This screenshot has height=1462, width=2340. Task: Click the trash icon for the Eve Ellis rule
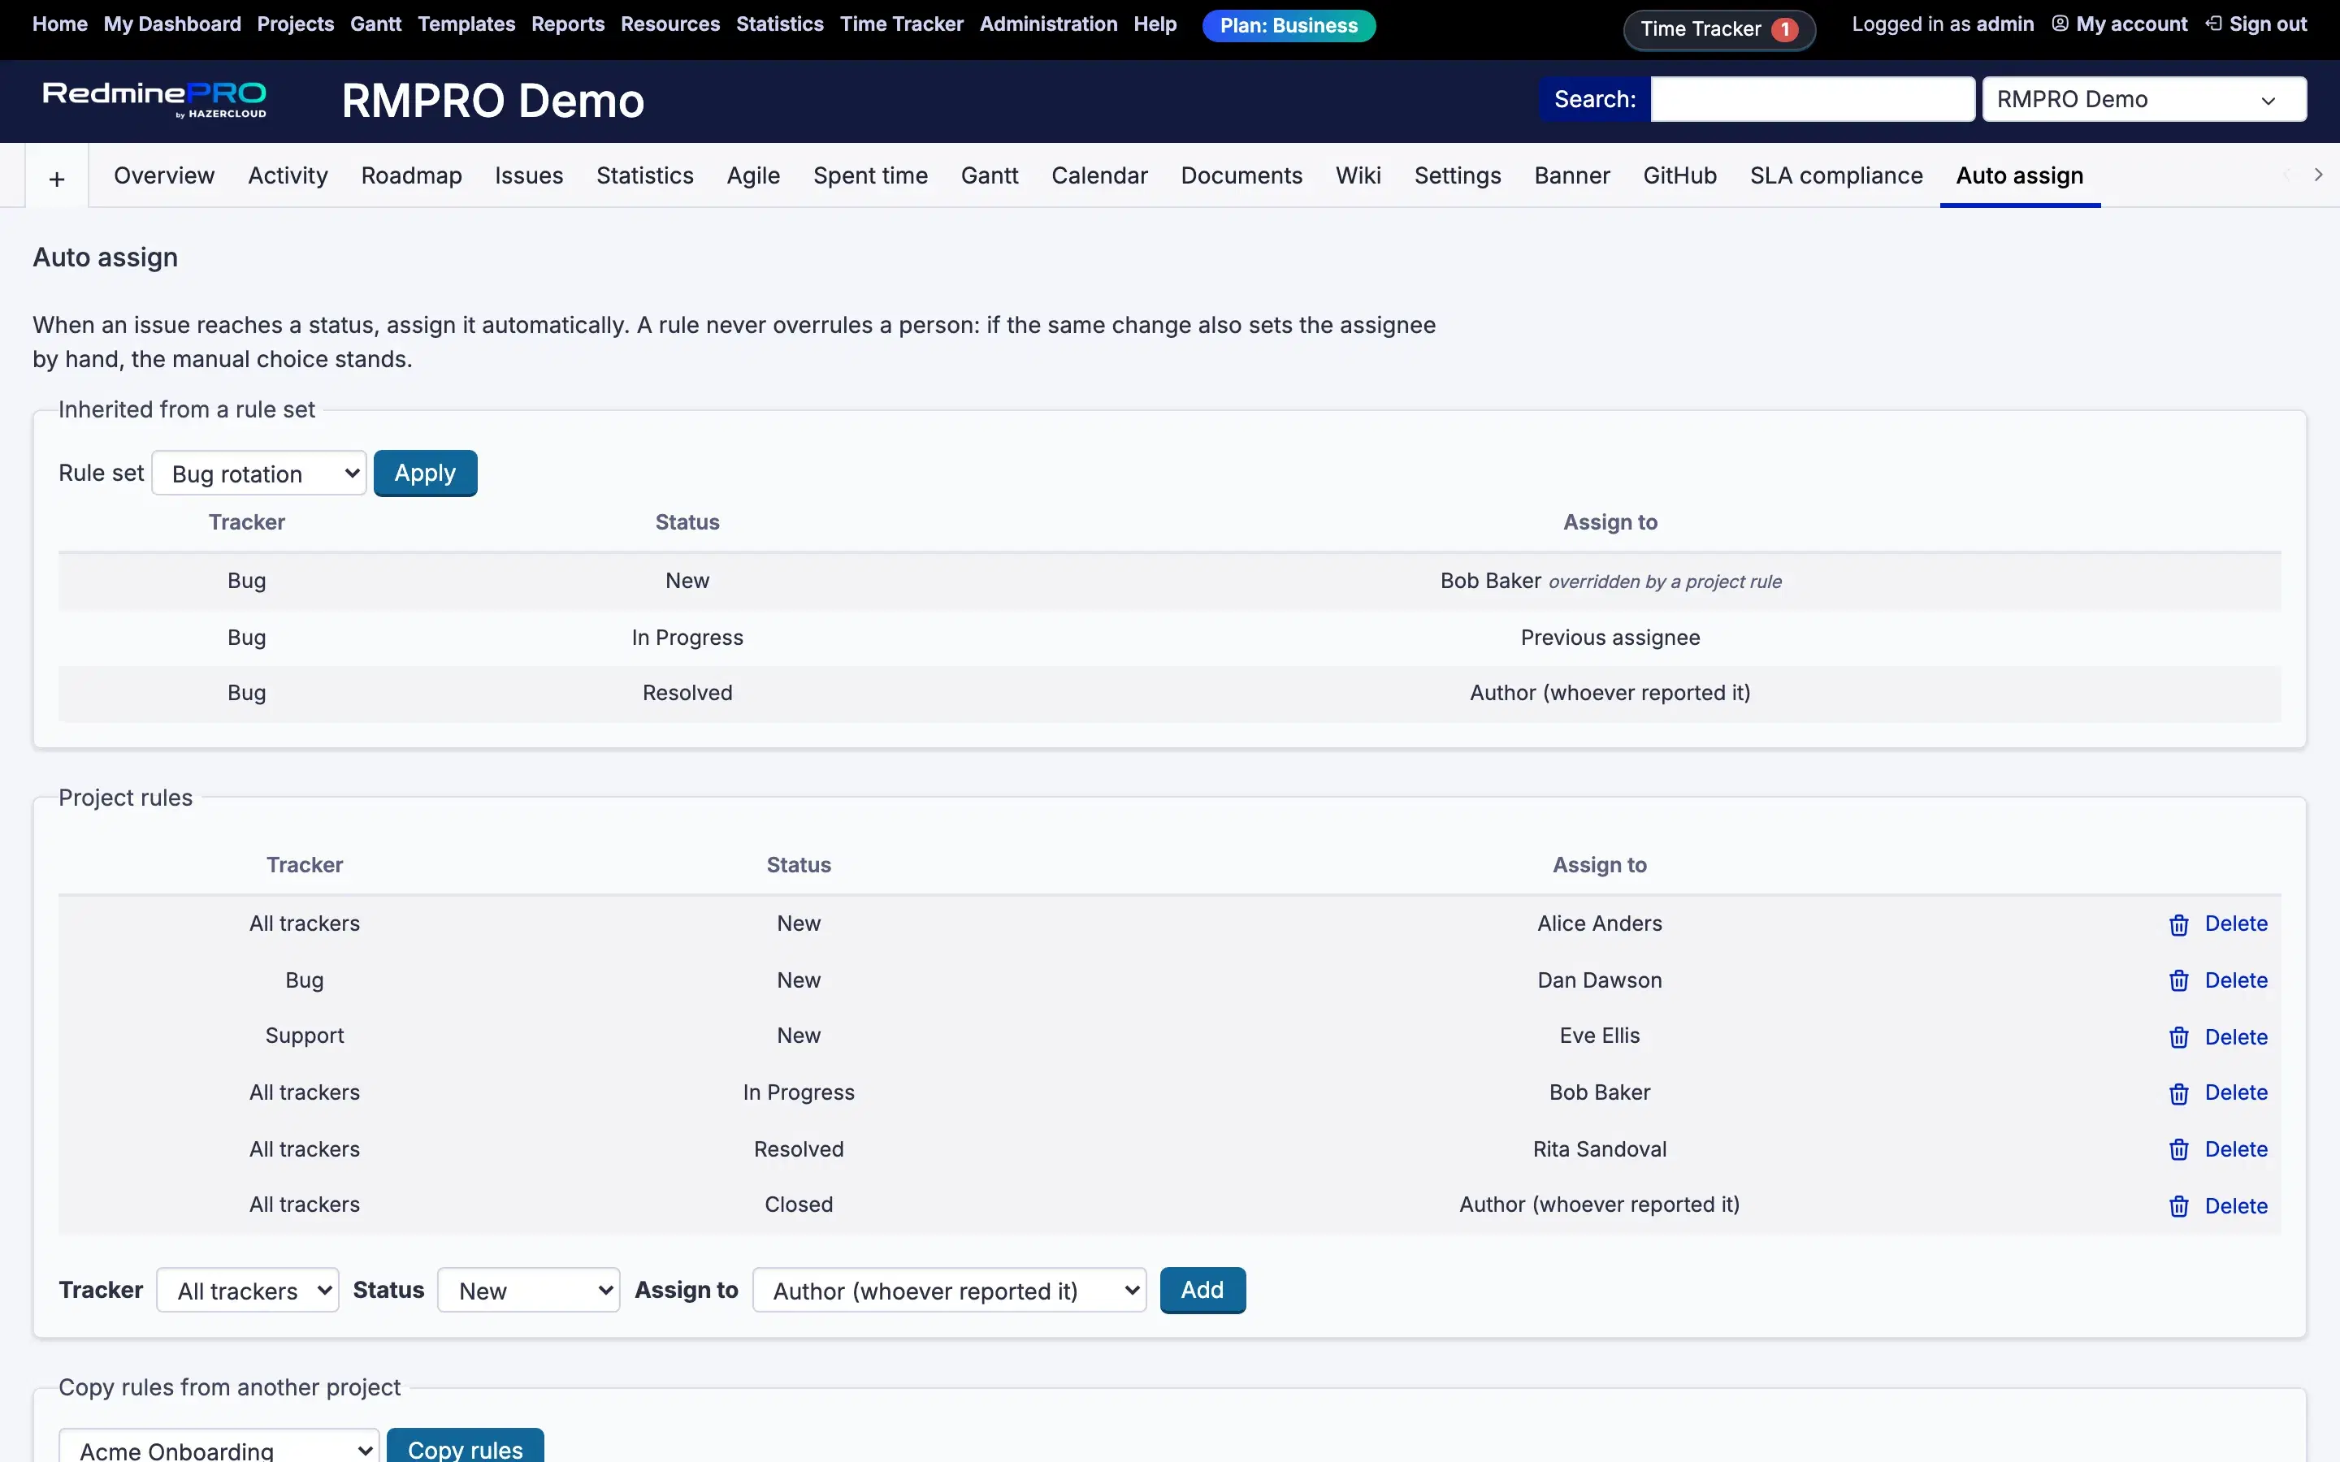(x=2178, y=1037)
